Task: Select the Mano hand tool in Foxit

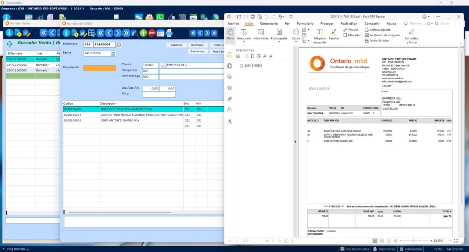Action: click(230, 35)
